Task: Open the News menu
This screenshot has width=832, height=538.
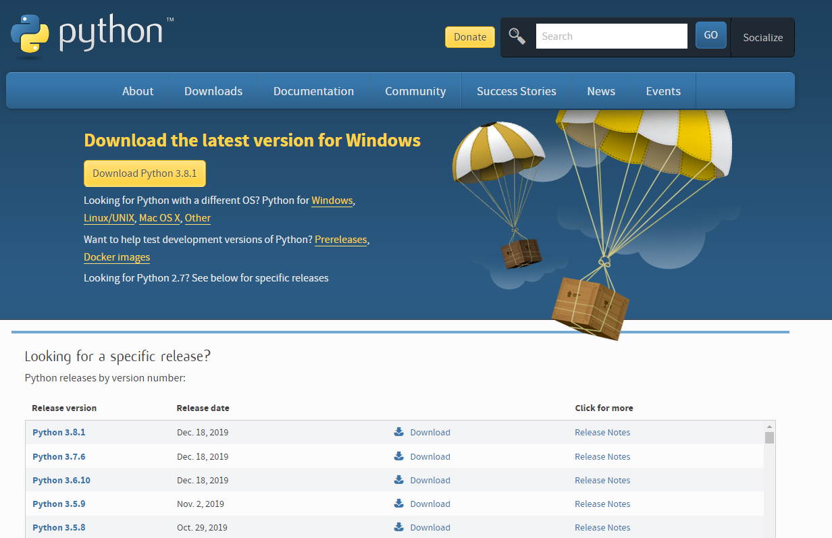Action: pyautogui.click(x=601, y=91)
